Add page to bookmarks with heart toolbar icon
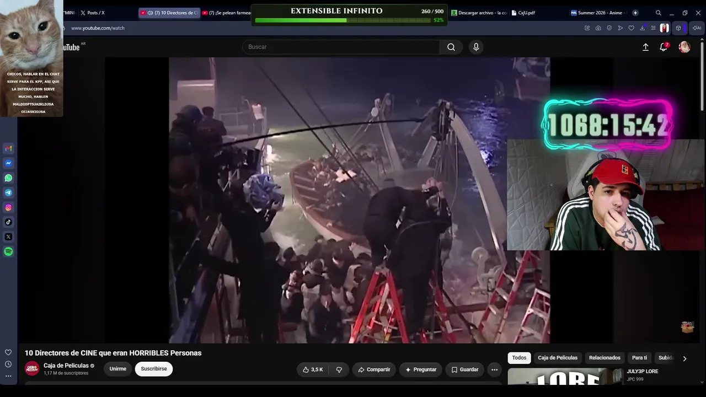Screen dimensions: 706x397 point(631,28)
